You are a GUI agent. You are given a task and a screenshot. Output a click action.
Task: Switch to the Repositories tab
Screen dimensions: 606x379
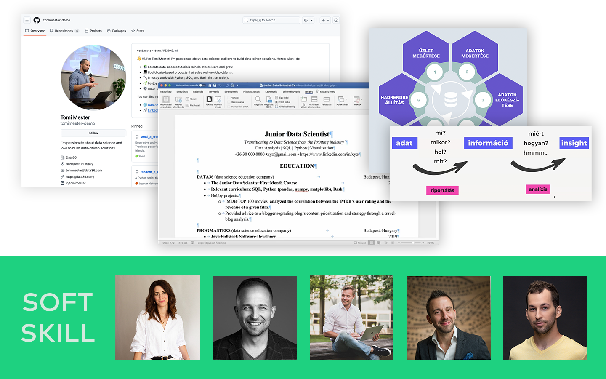[64, 31]
